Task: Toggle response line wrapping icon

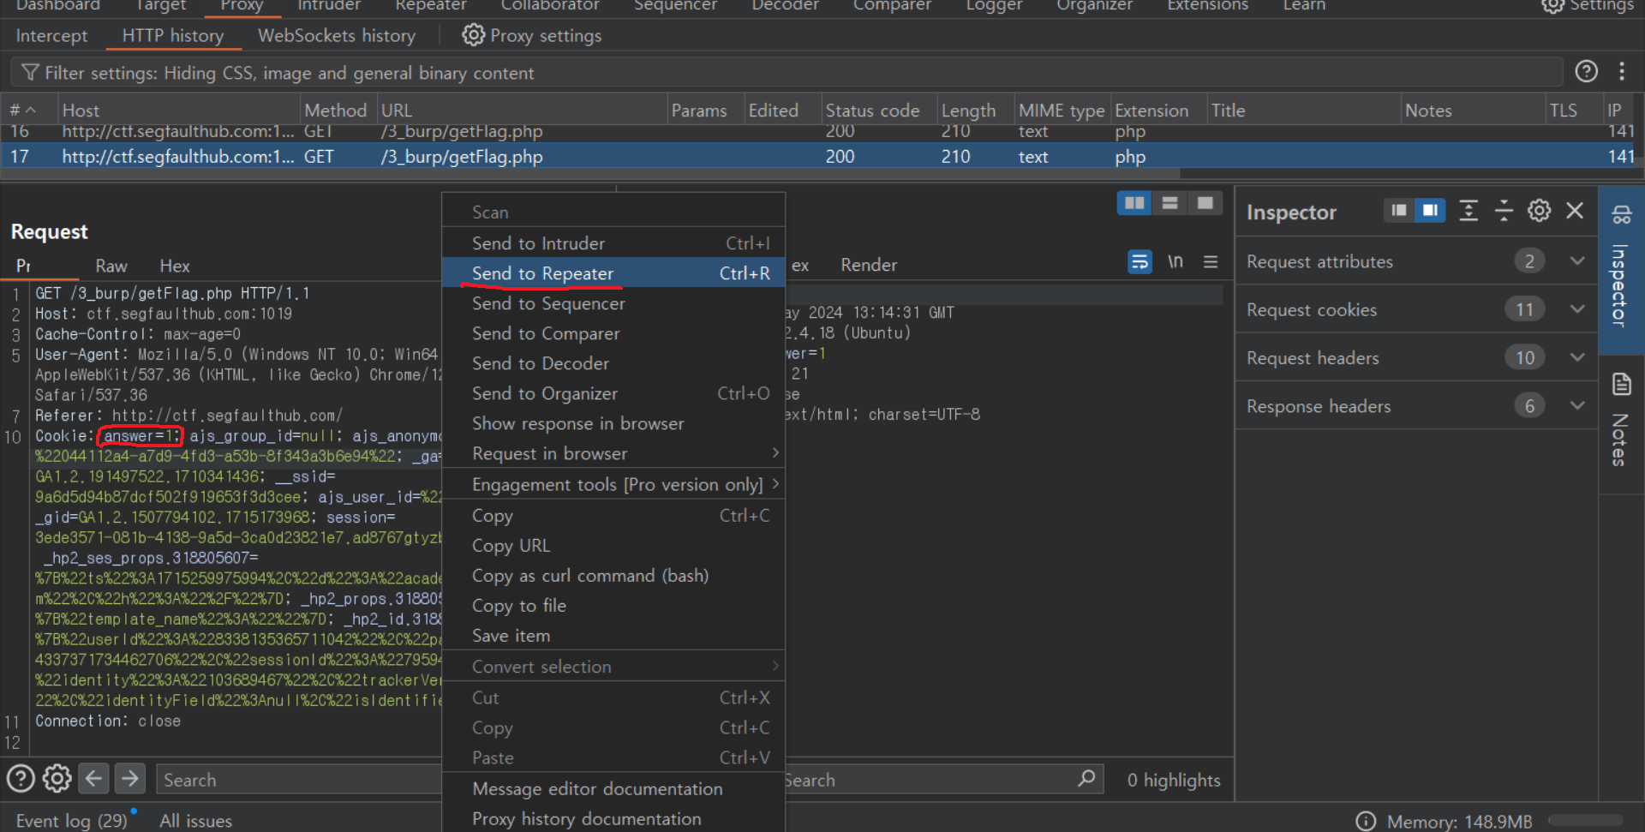Action: click(x=1140, y=262)
